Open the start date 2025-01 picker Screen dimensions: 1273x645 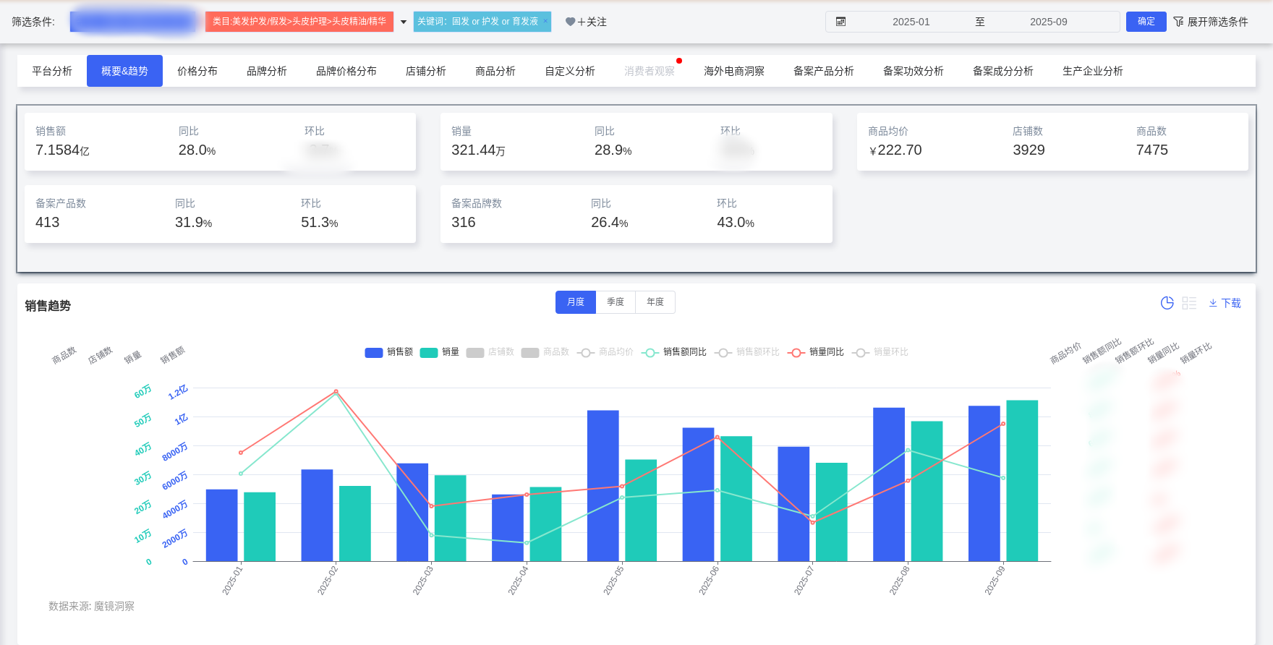tap(911, 22)
